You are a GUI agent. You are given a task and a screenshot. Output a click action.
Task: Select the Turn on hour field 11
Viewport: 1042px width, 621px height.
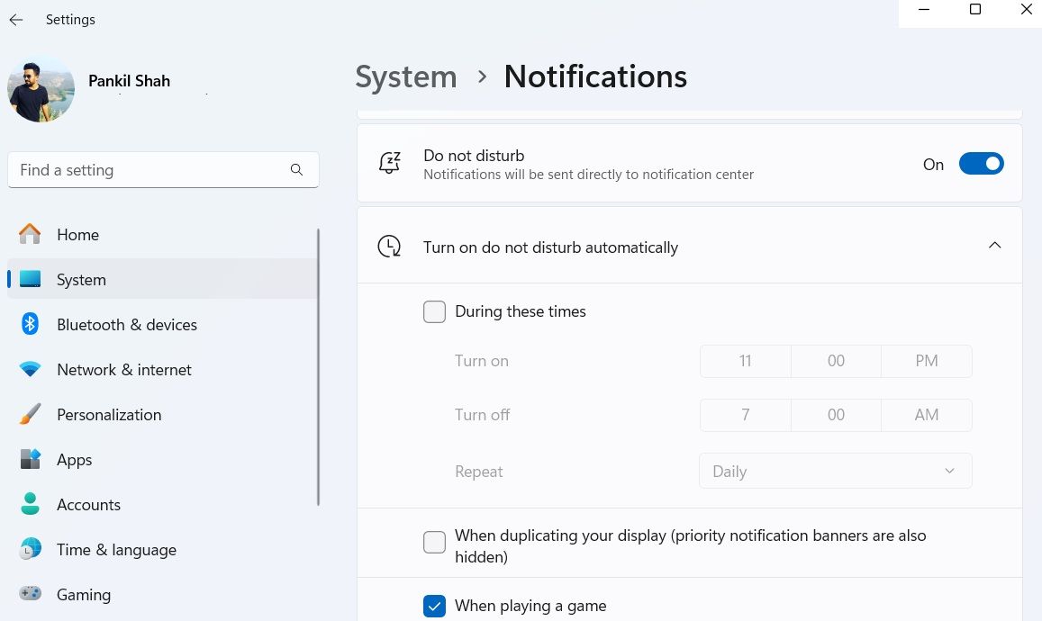(745, 361)
